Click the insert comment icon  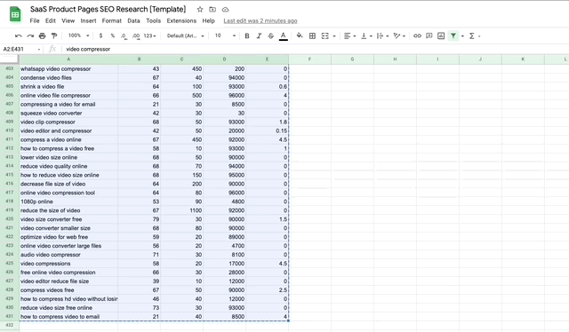429,36
